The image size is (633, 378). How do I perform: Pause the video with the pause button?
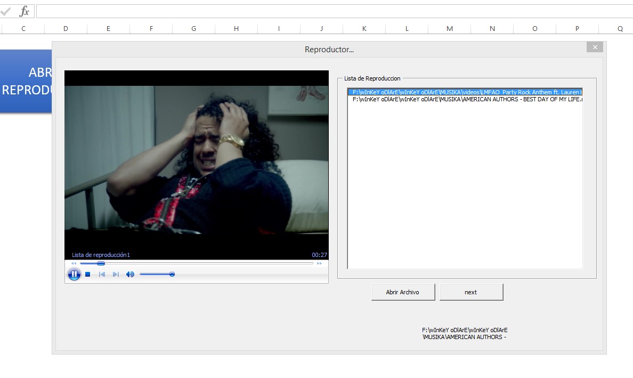(74, 275)
